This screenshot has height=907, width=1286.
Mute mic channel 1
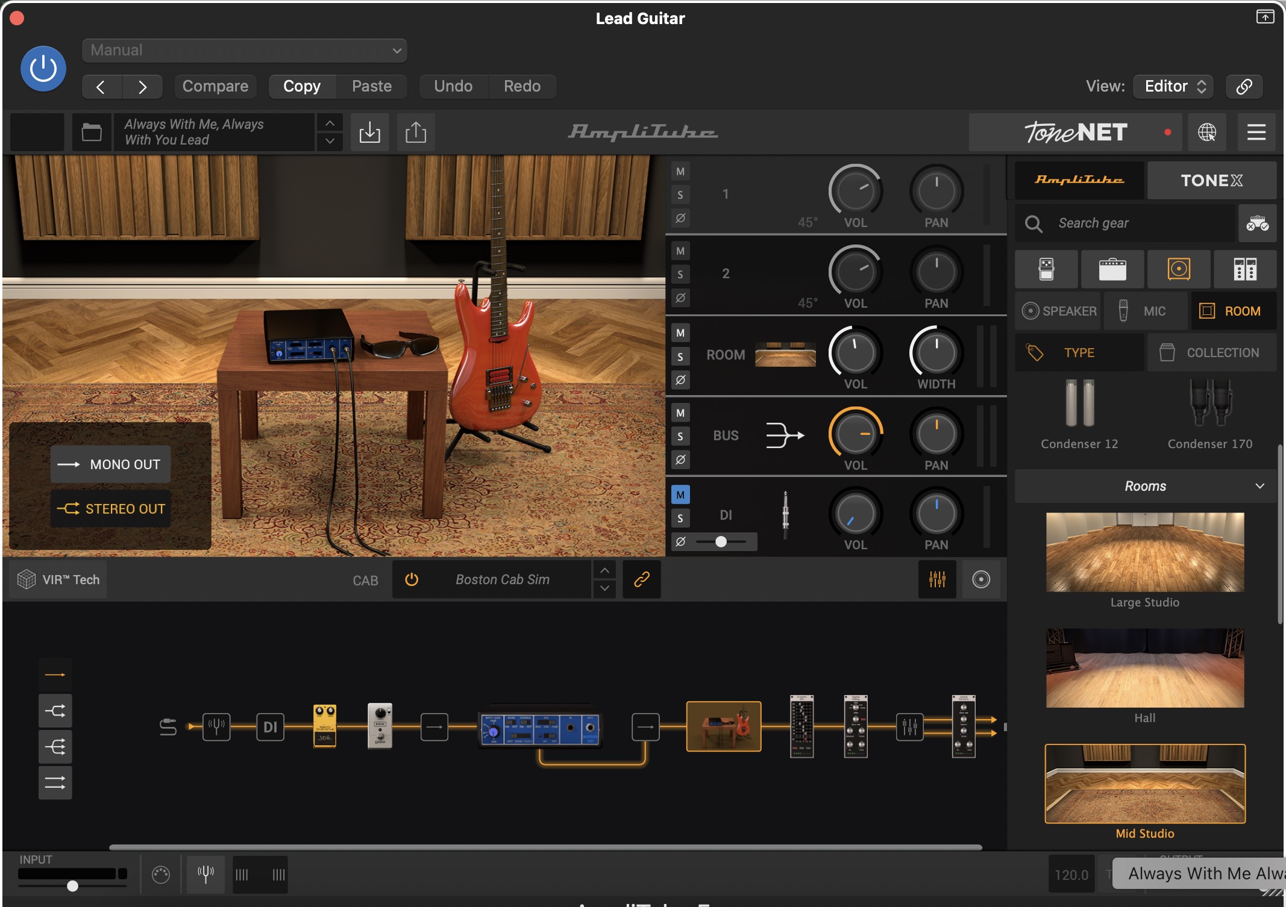pos(680,172)
